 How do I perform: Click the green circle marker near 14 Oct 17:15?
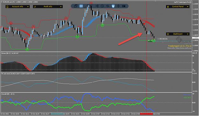103,25
